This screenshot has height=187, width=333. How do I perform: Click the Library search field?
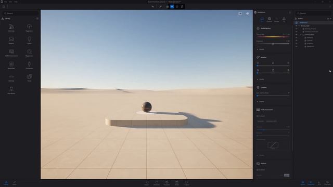point(21,14)
